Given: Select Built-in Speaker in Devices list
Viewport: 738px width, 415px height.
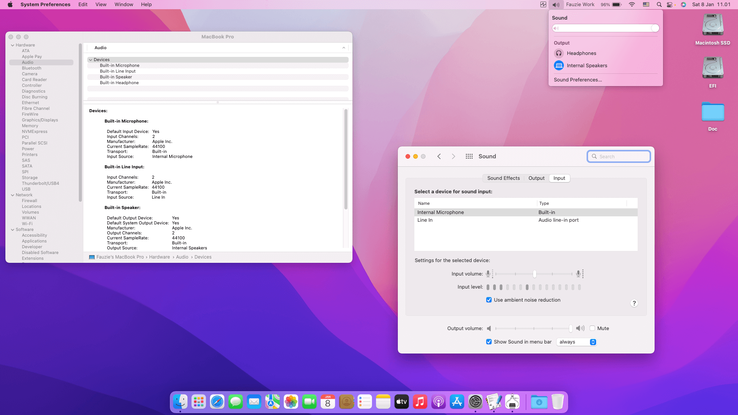Looking at the screenshot, I should [x=218, y=77].
